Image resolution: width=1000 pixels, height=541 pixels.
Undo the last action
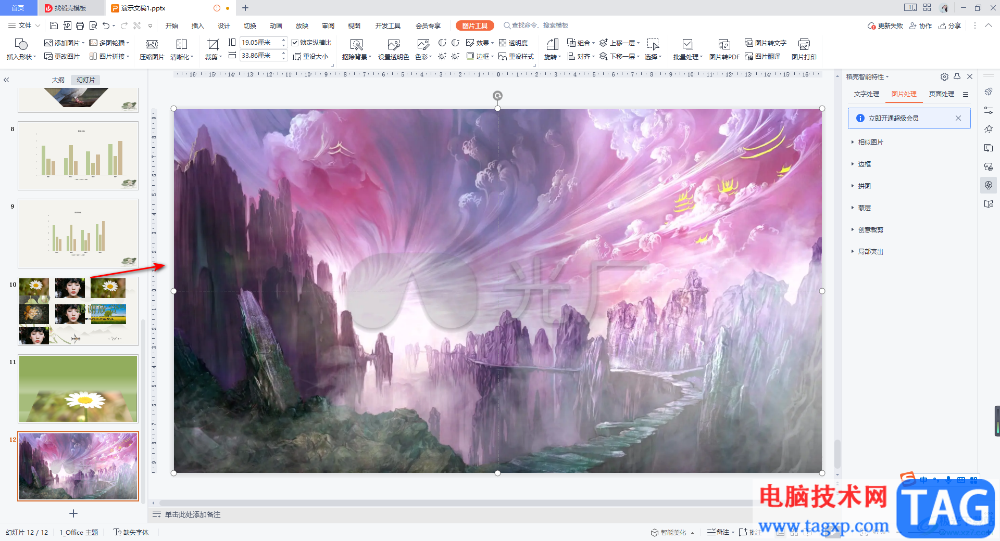coord(106,25)
